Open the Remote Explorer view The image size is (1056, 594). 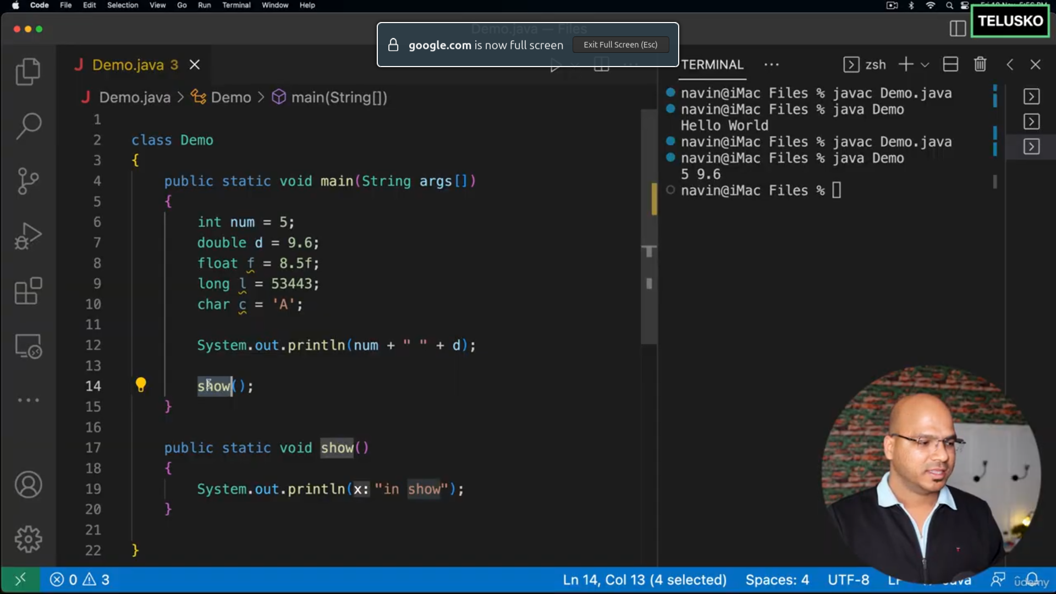click(28, 346)
